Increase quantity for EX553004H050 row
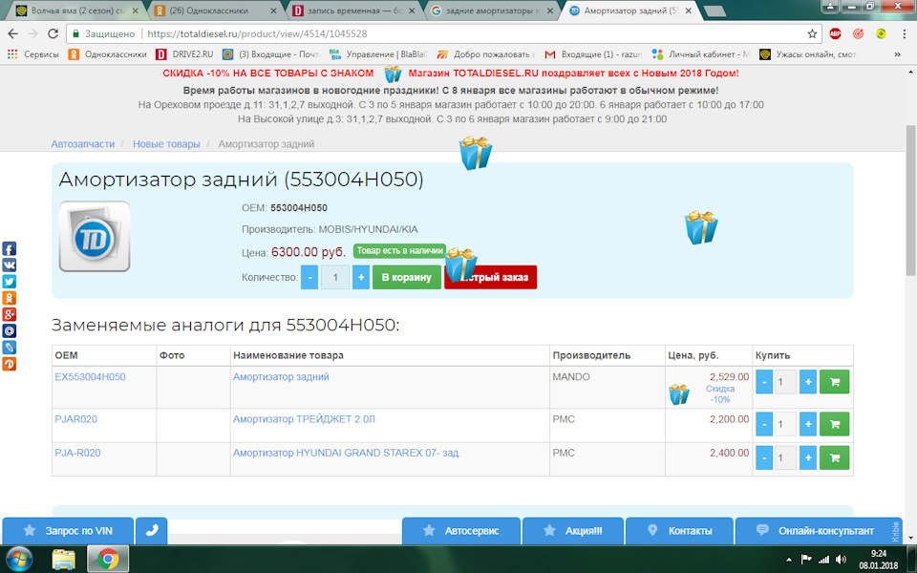Screen dimensions: 917x573 coord(808,382)
